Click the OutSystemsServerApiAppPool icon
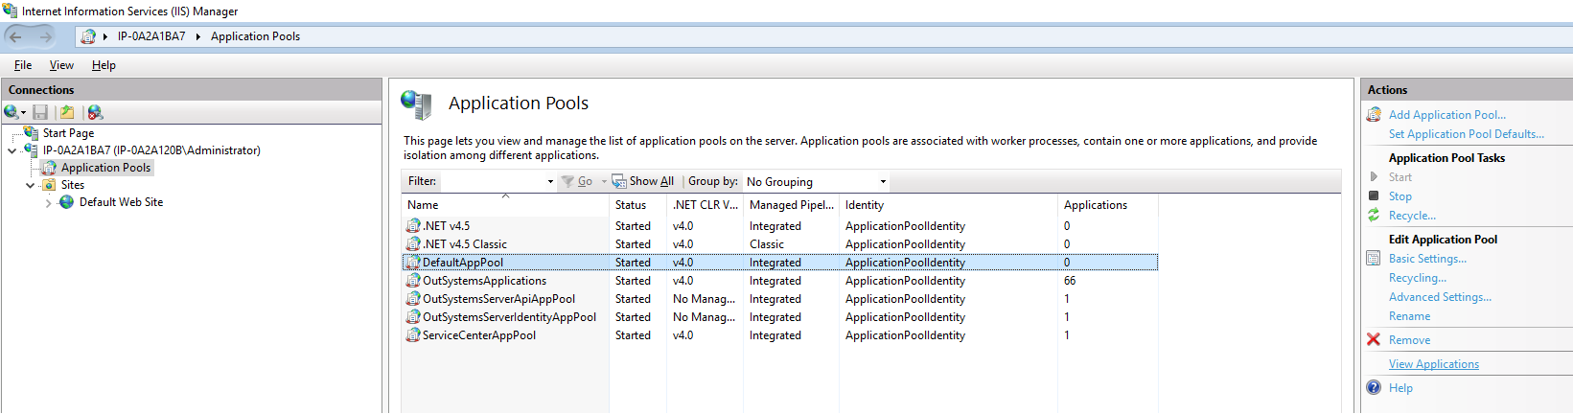 point(413,298)
